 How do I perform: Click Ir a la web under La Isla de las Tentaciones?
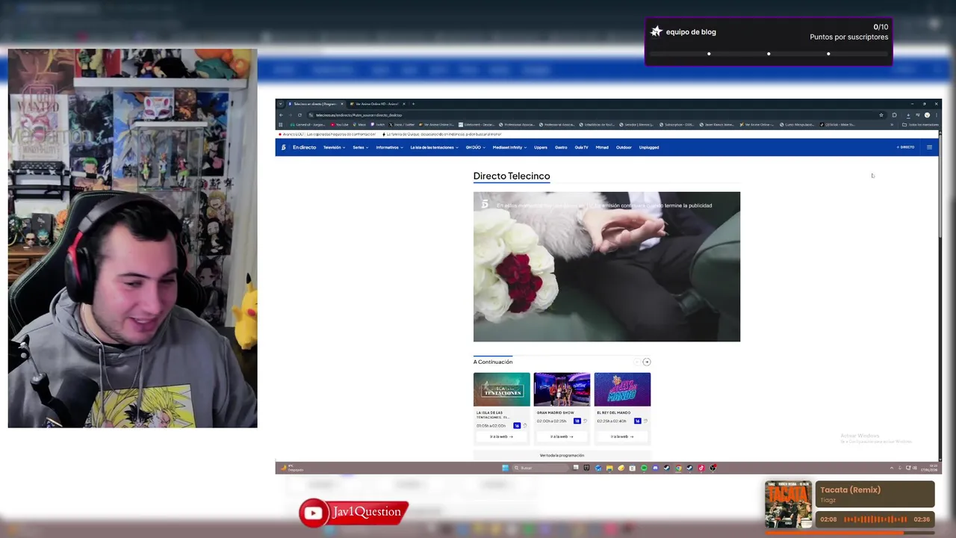pos(501,436)
